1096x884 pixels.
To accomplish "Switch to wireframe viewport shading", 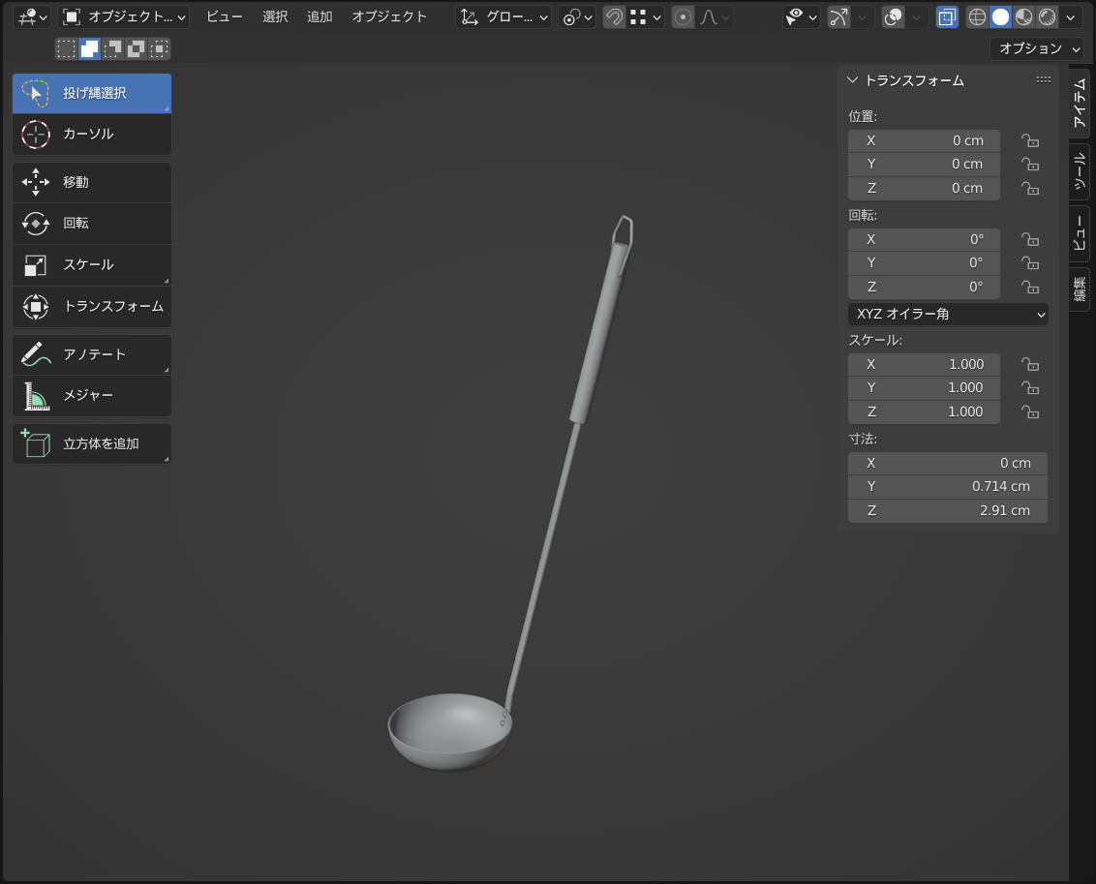I will click(x=977, y=16).
